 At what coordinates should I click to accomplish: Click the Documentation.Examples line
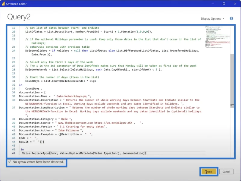(x=56, y=134)
